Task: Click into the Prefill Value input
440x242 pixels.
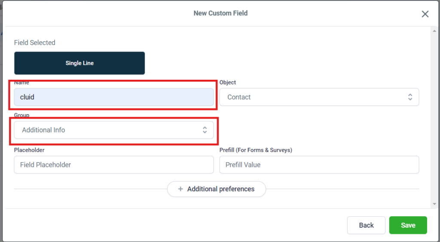Action: point(319,165)
